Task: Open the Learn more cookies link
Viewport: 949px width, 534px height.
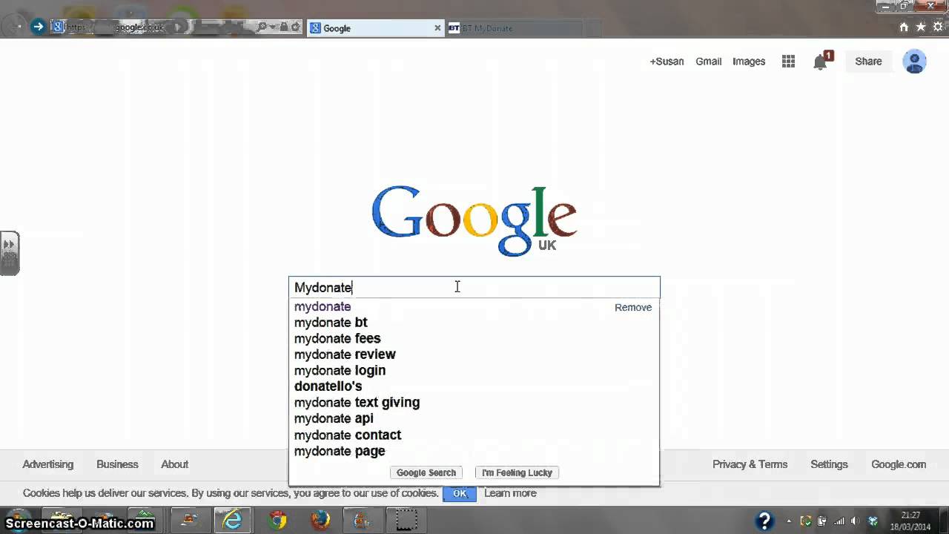Action: pos(510,493)
